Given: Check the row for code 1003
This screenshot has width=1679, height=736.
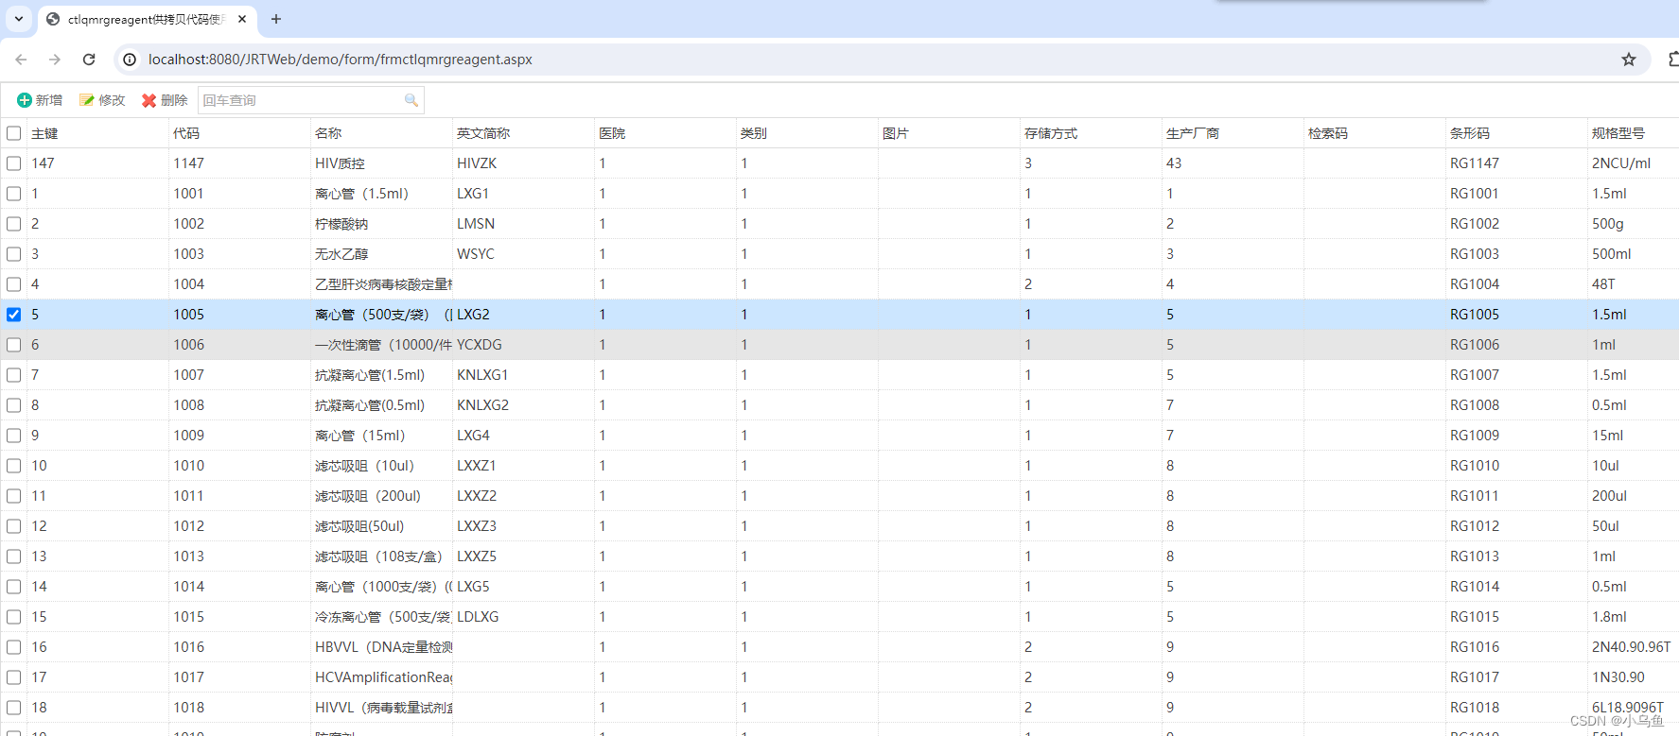Looking at the screenshot, I should [x=13, y=254].
